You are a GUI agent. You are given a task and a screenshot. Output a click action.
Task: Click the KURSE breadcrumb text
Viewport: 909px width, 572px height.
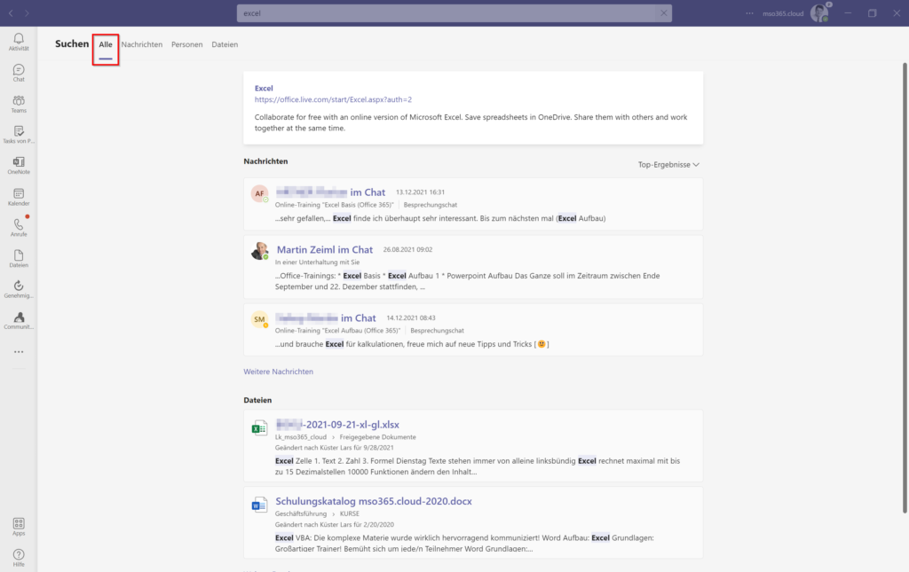pos(350,513)
